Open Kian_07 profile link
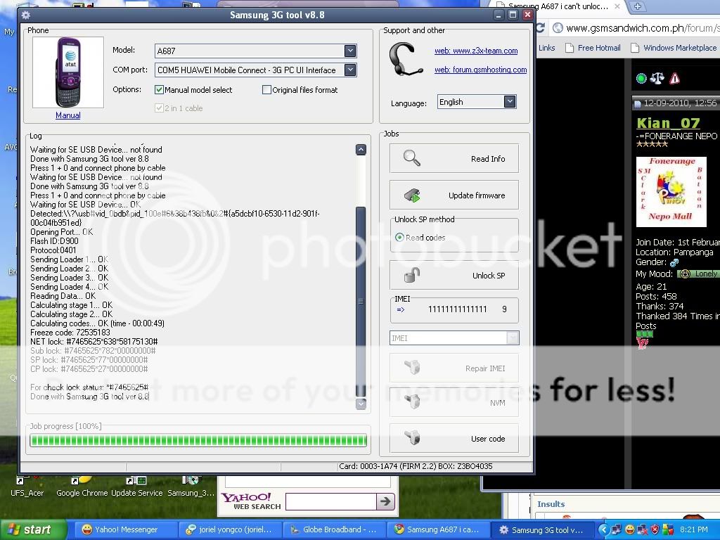 [668, 123]
